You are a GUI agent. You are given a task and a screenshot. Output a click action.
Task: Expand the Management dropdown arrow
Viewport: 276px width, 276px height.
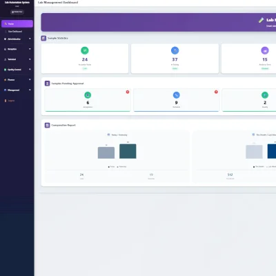[x=30, y=90]
